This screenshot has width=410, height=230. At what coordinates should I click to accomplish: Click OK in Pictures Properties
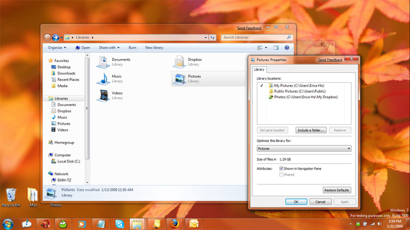[296, 201]
